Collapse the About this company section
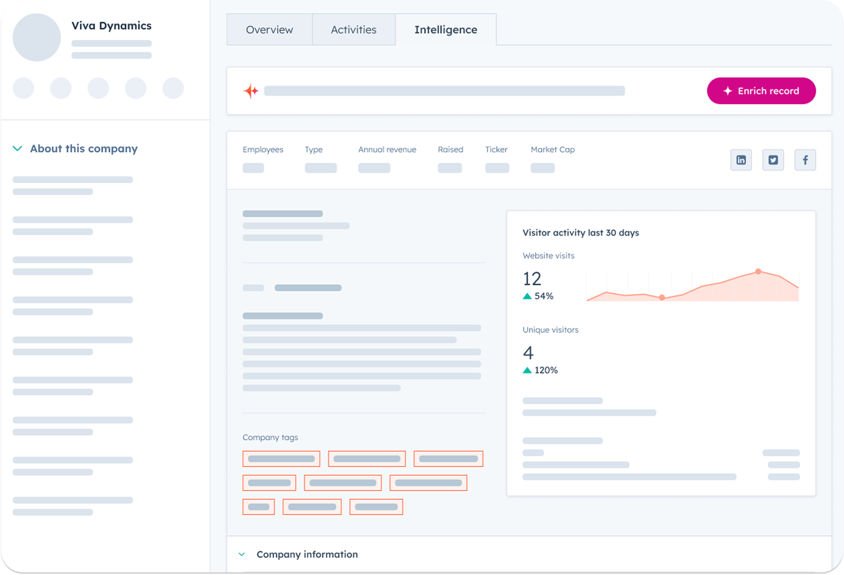The height and width of the screenshot is (575, 844). point(17,148)
